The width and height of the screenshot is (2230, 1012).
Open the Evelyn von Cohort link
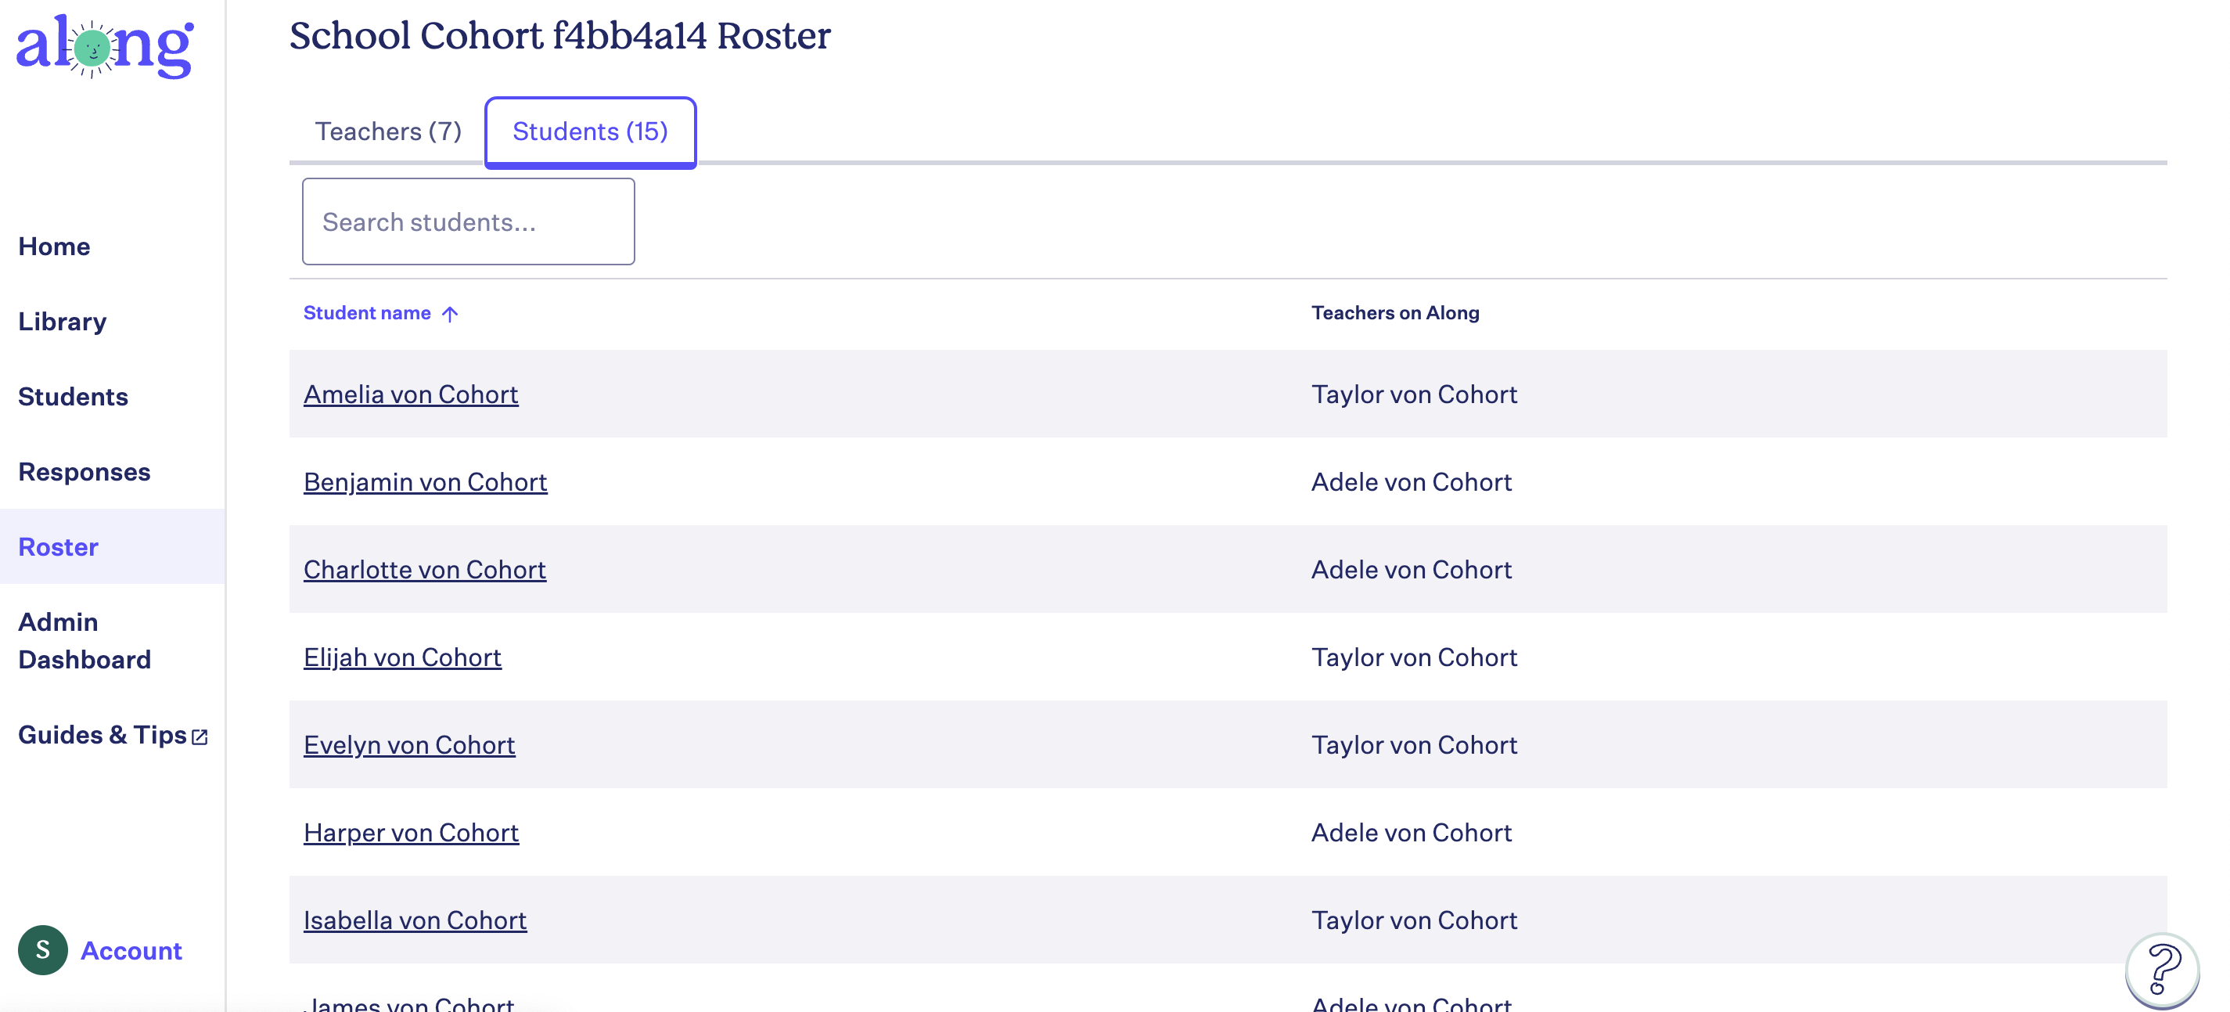tap(409, 744)
